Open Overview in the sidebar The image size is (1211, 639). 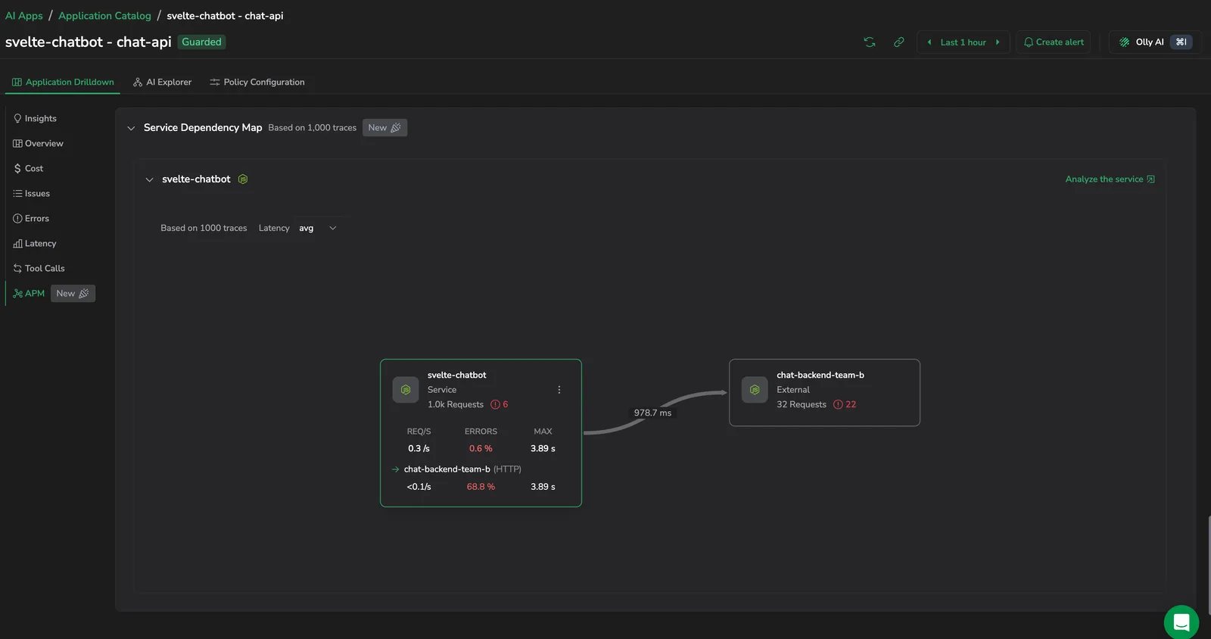click(x=38, y=144)
